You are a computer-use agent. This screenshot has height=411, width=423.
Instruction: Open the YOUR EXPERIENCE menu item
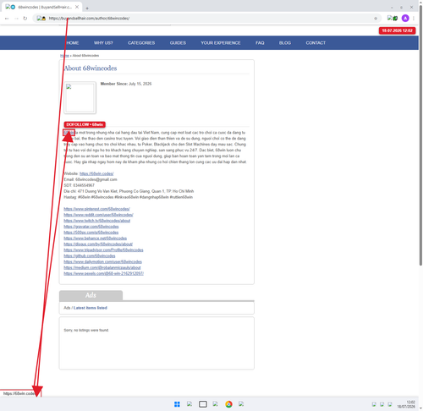tap(221, 43)
